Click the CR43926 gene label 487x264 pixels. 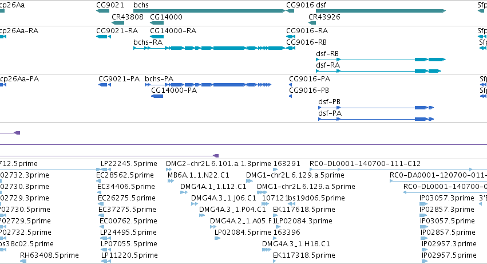(324, 17)
